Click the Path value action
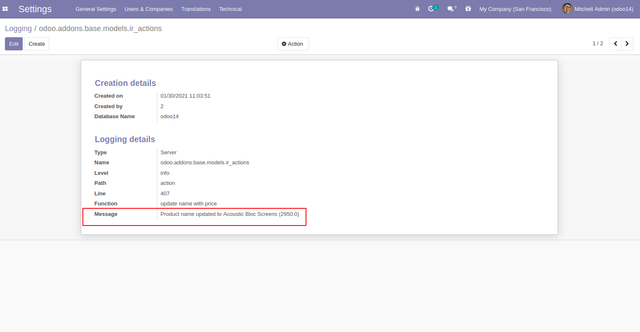 coord(168,183)
